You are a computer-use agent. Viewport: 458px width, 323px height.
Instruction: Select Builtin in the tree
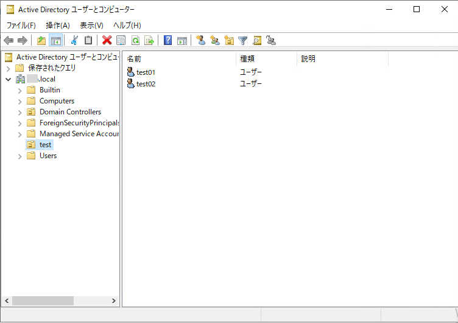(x=50, y=90)
